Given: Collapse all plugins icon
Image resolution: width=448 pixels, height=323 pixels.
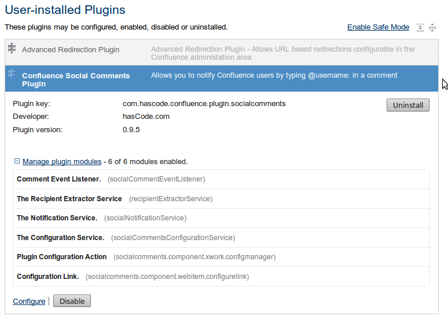Looking at the screenshot, I should [432, 27].
